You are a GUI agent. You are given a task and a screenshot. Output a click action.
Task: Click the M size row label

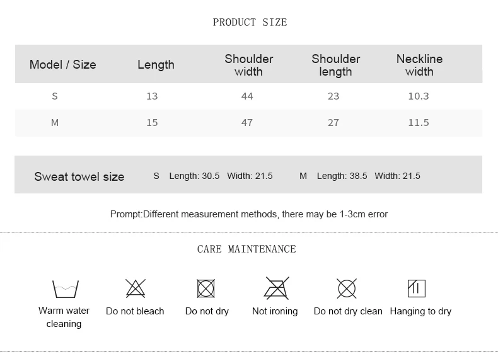tap(55, 123)
